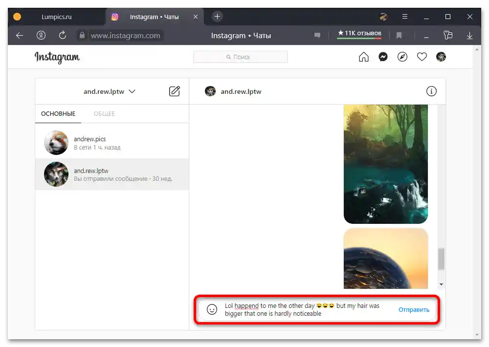This screenshot has width=489, height=347.
Task: Reload the page with refresh icon
Action: click(x=63, y=35)
